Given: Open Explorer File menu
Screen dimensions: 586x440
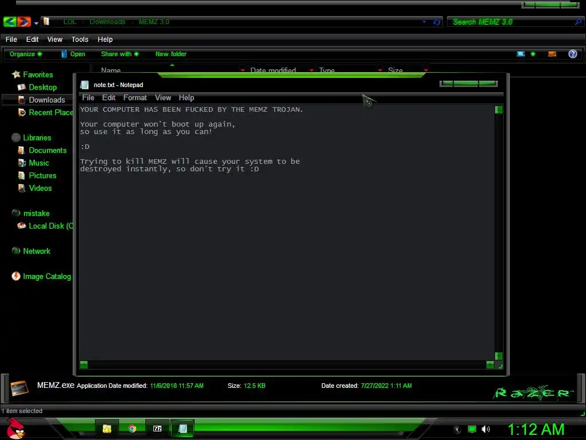Looking at the screenshot, I should tap(11, 40).
